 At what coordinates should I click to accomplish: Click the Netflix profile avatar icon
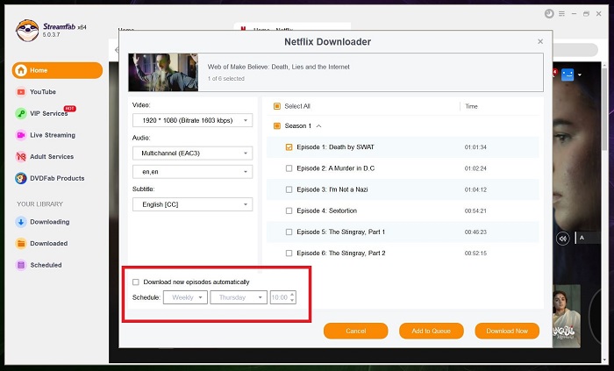pyautogui.click(x=568, y=75)
